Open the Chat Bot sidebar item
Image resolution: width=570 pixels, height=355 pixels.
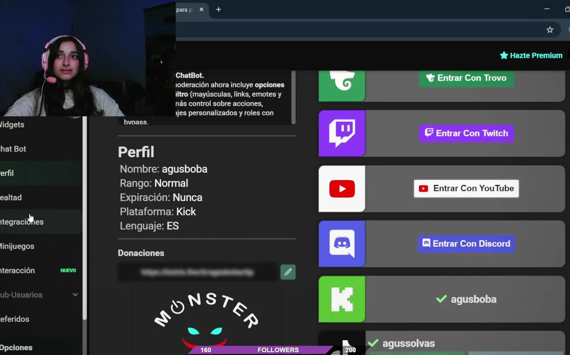tap(41, 149)
